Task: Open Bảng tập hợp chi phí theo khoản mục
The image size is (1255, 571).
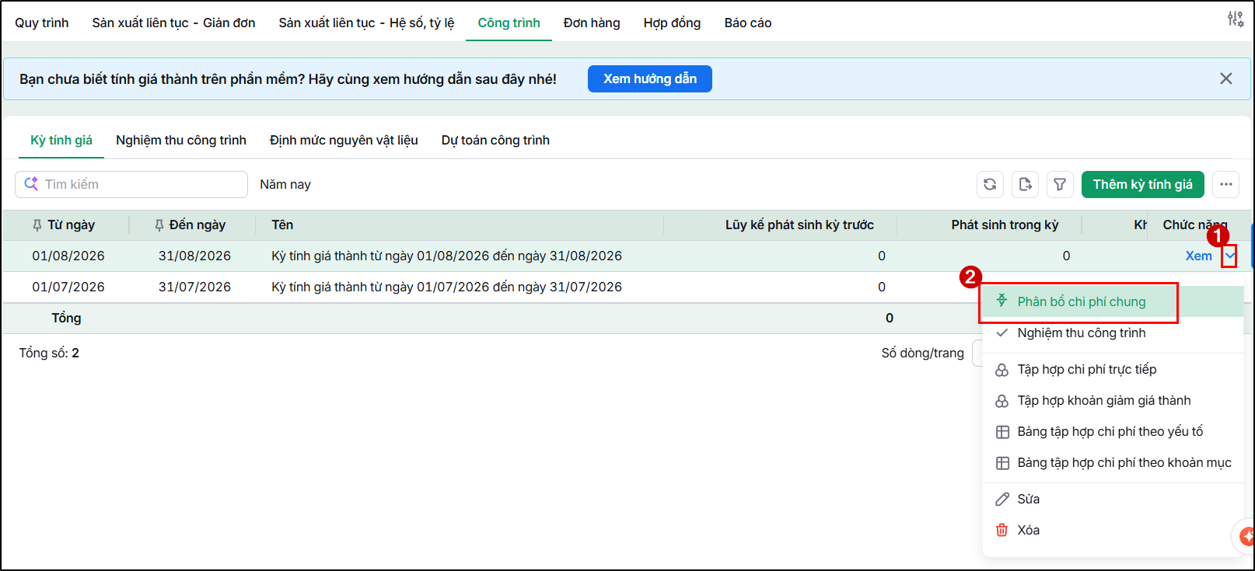Action: (x=1113, y=462)
